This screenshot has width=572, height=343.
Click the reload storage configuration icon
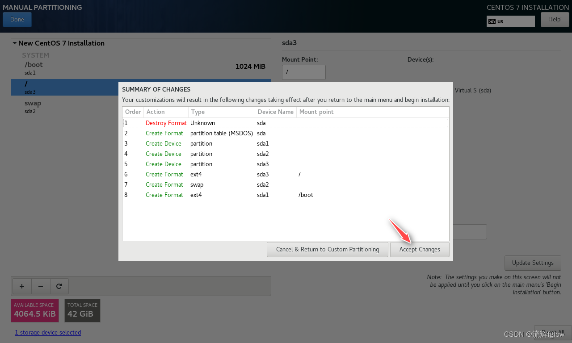[x=59, y=286]
